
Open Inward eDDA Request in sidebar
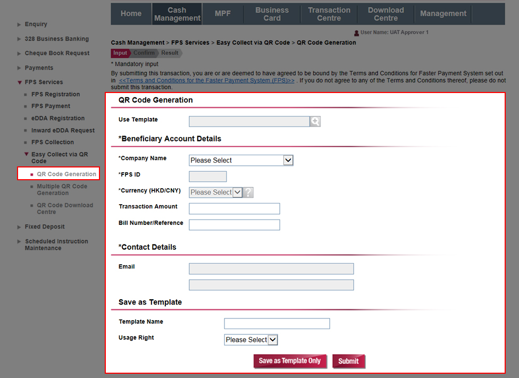pos(63,130)
